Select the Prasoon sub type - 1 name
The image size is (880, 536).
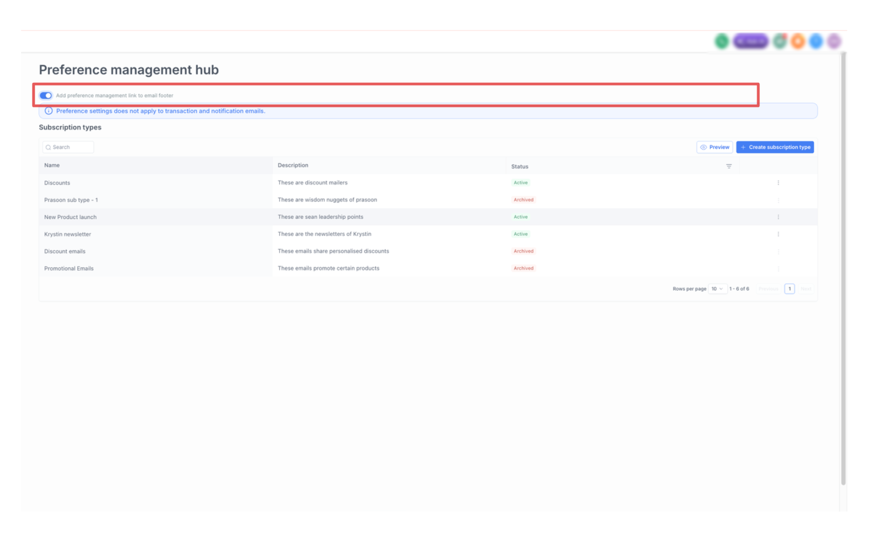71,200
